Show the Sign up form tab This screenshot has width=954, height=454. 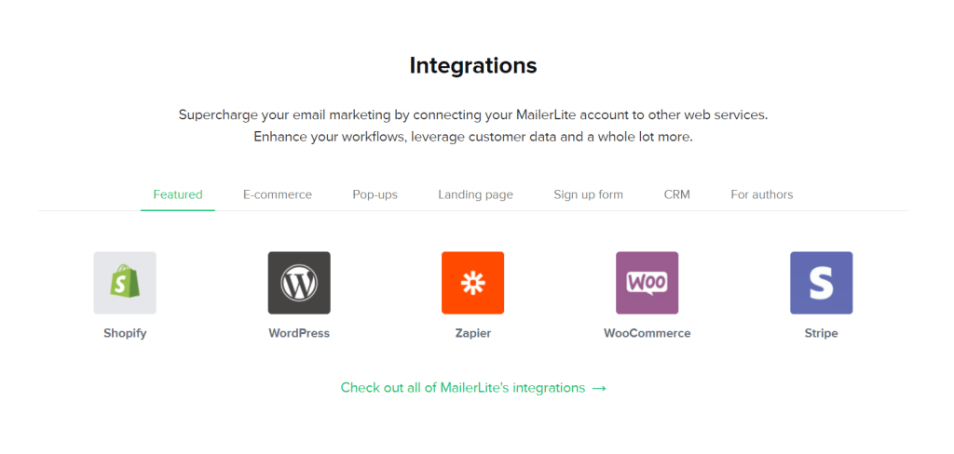pos(589,195)
